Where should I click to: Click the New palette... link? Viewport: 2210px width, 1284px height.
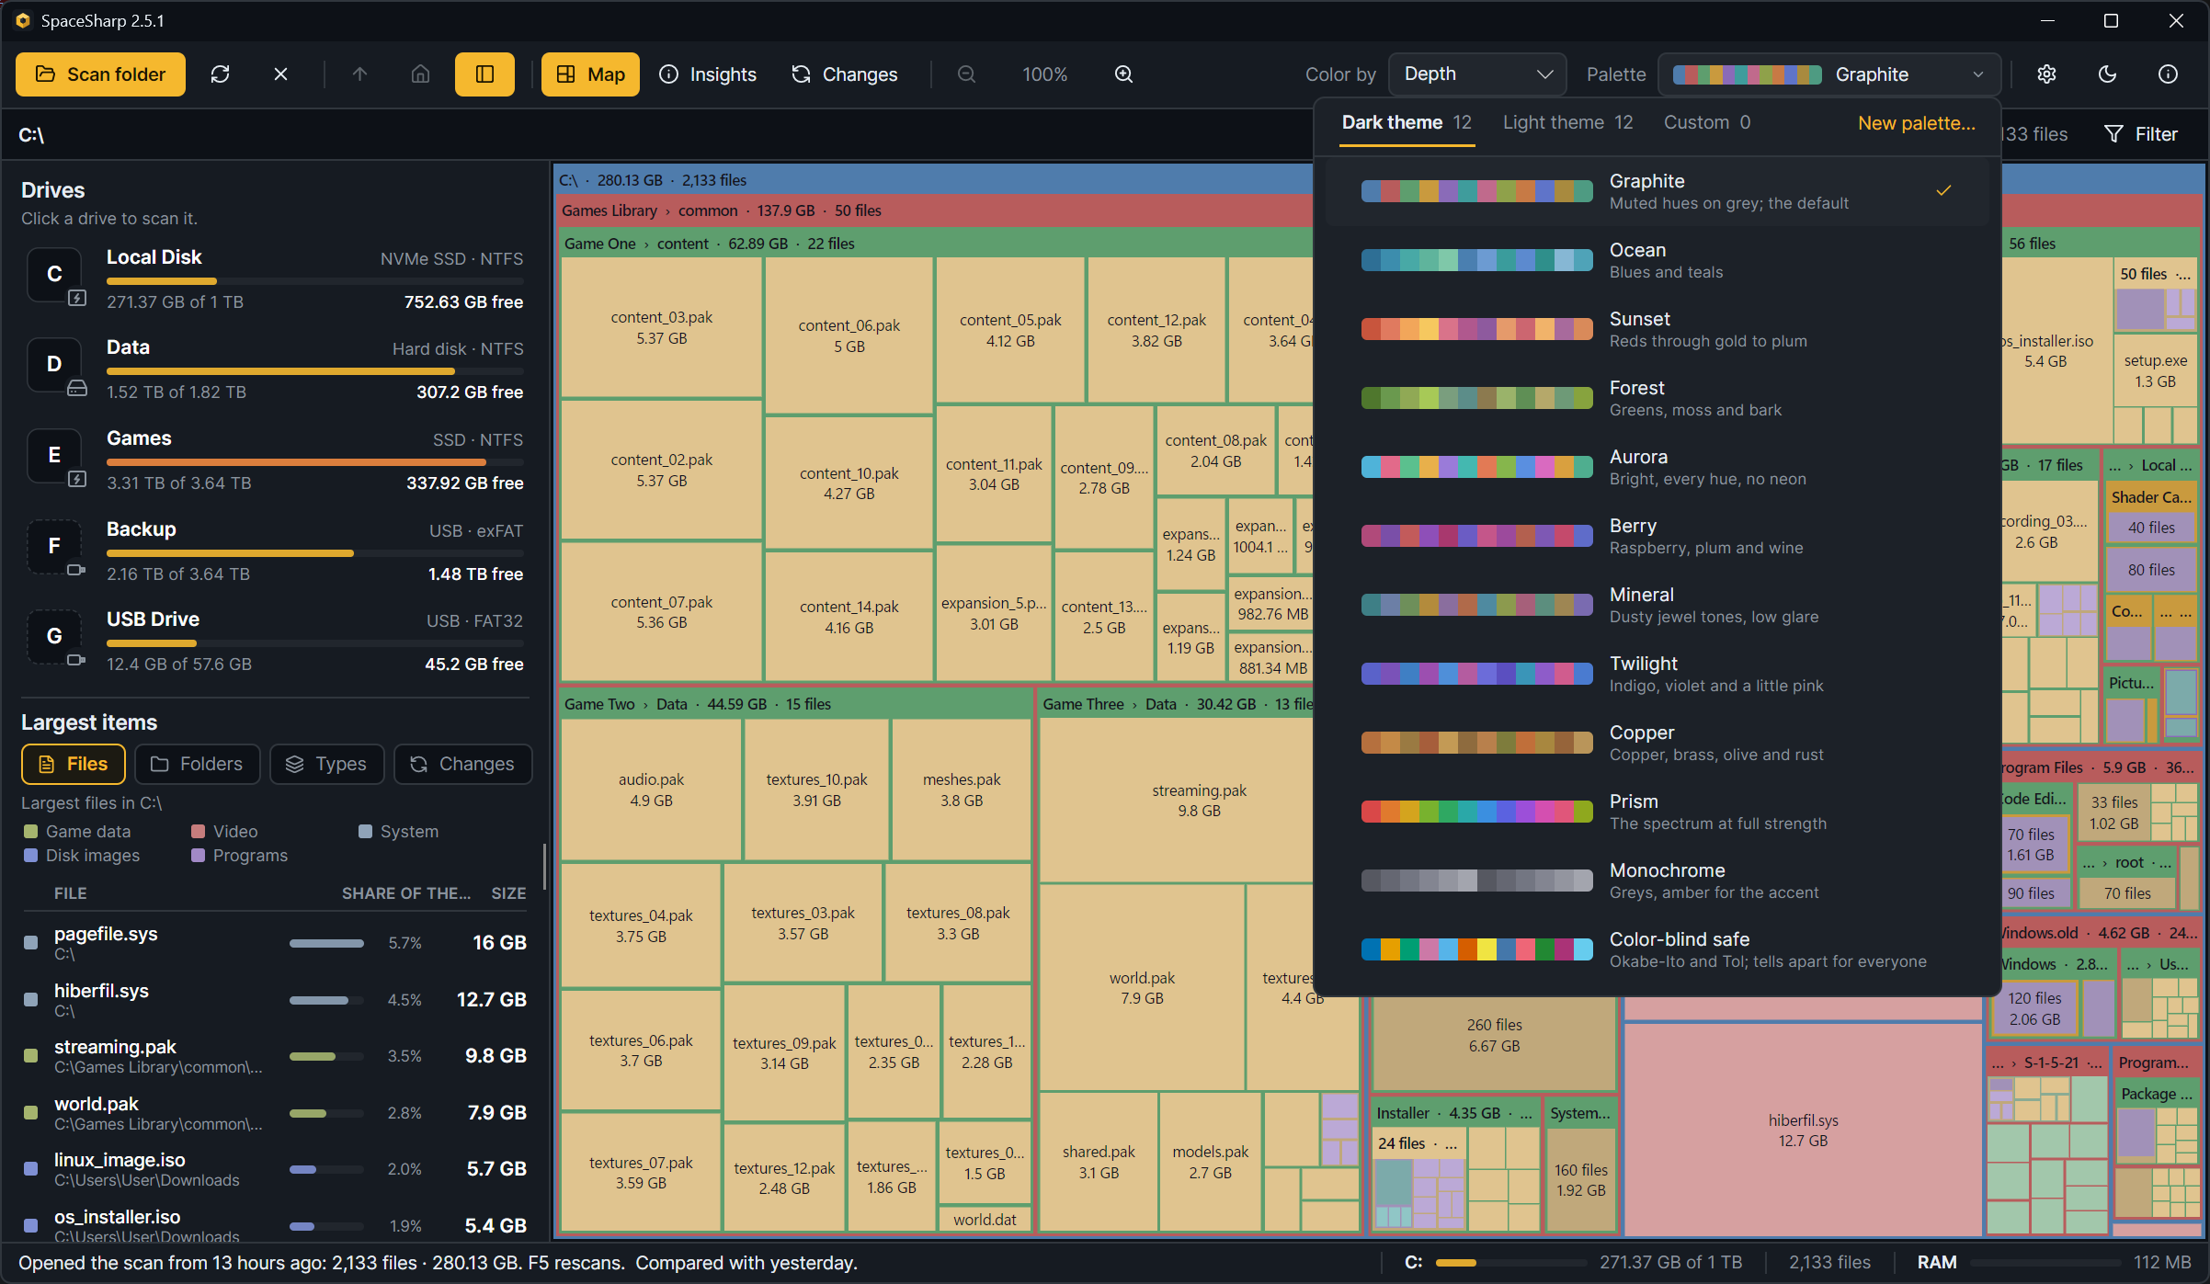pos(1916,123)
